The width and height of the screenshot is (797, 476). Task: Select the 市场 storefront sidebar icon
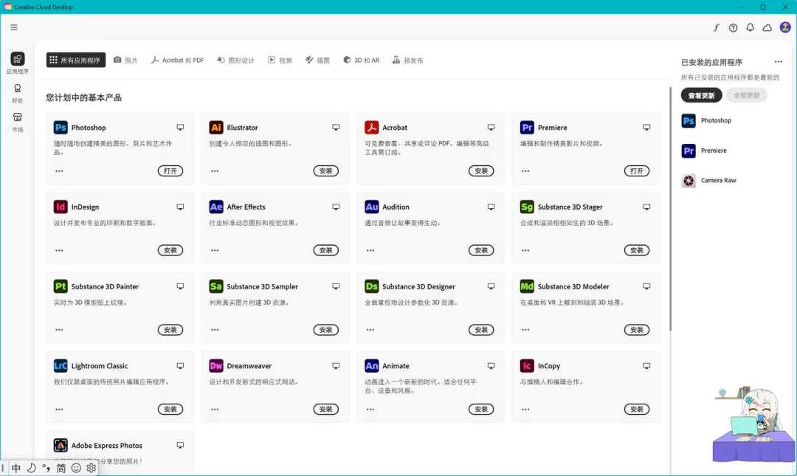click(x=17, y=117)
